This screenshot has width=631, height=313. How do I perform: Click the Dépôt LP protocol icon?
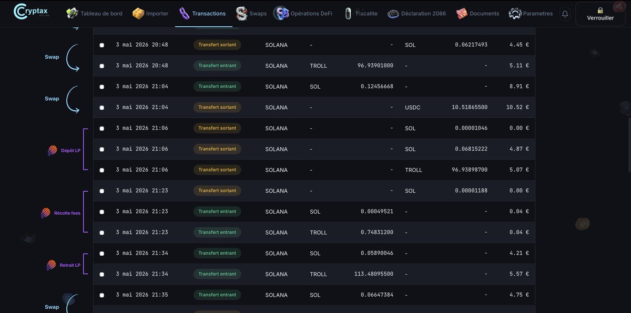click(52, 151)
